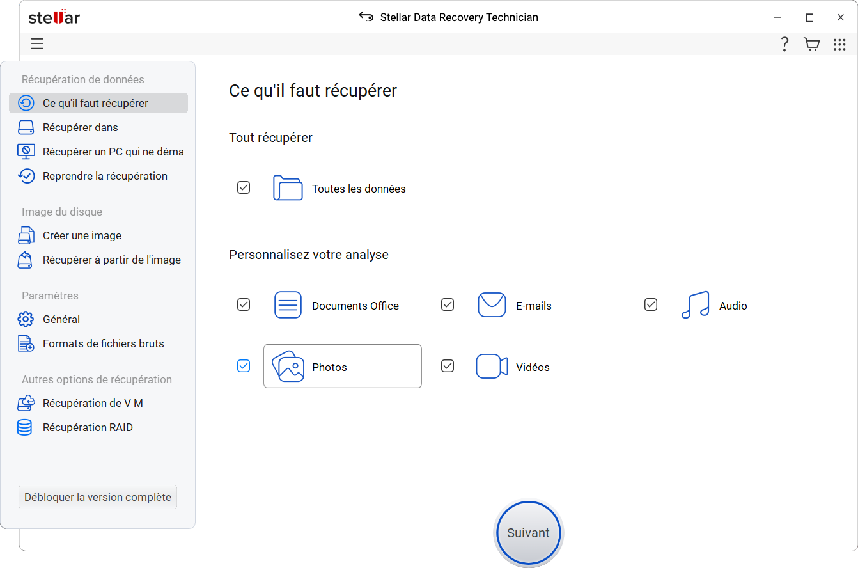Toggle the Audio checkbox
858x568 pixels.
tap(651, 304)
